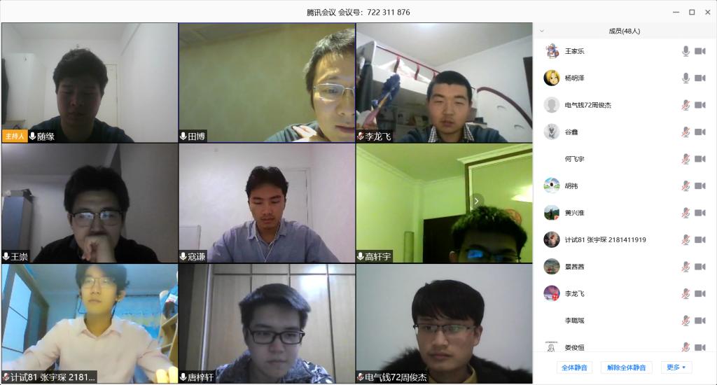Screen dimensions: 717x385
Task: Select member 李聪瑞 in the list
Action: 625,321
